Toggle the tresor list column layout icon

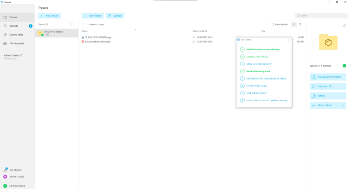pyautogui.click(x=72, y=24)
